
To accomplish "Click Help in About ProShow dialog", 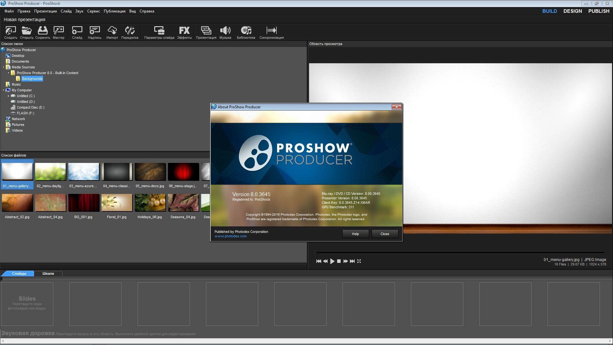I will 355,234.
